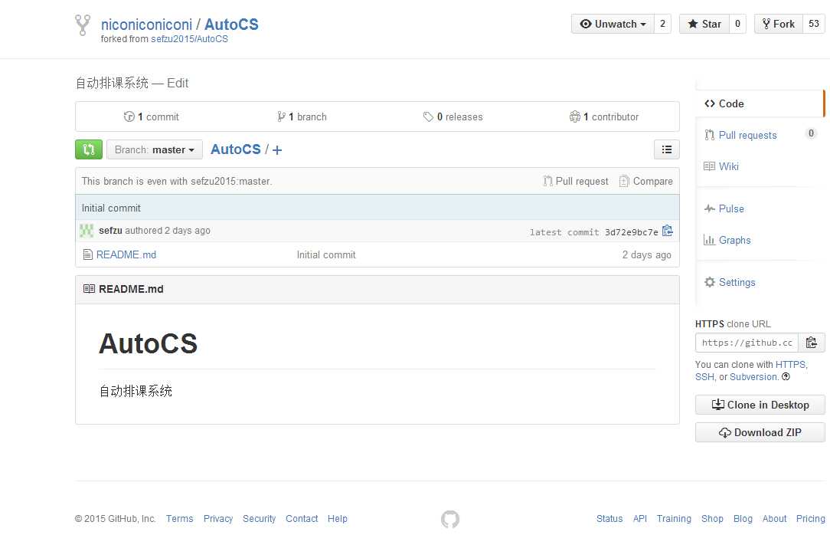
Task: Open the API footer link
Action: (640, 519)
